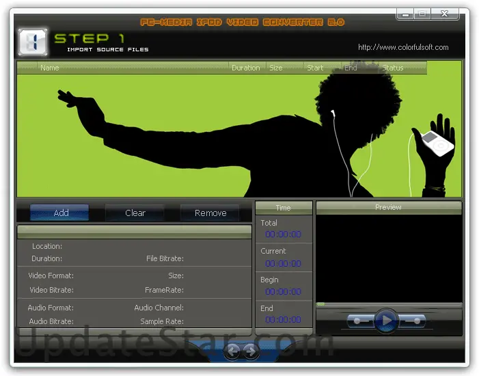Image resolution: width=479 pixels, height=376 pixels.
Task: Close the iPod Video Converter window
Action: pyautogui.click(x=444, y=13)
